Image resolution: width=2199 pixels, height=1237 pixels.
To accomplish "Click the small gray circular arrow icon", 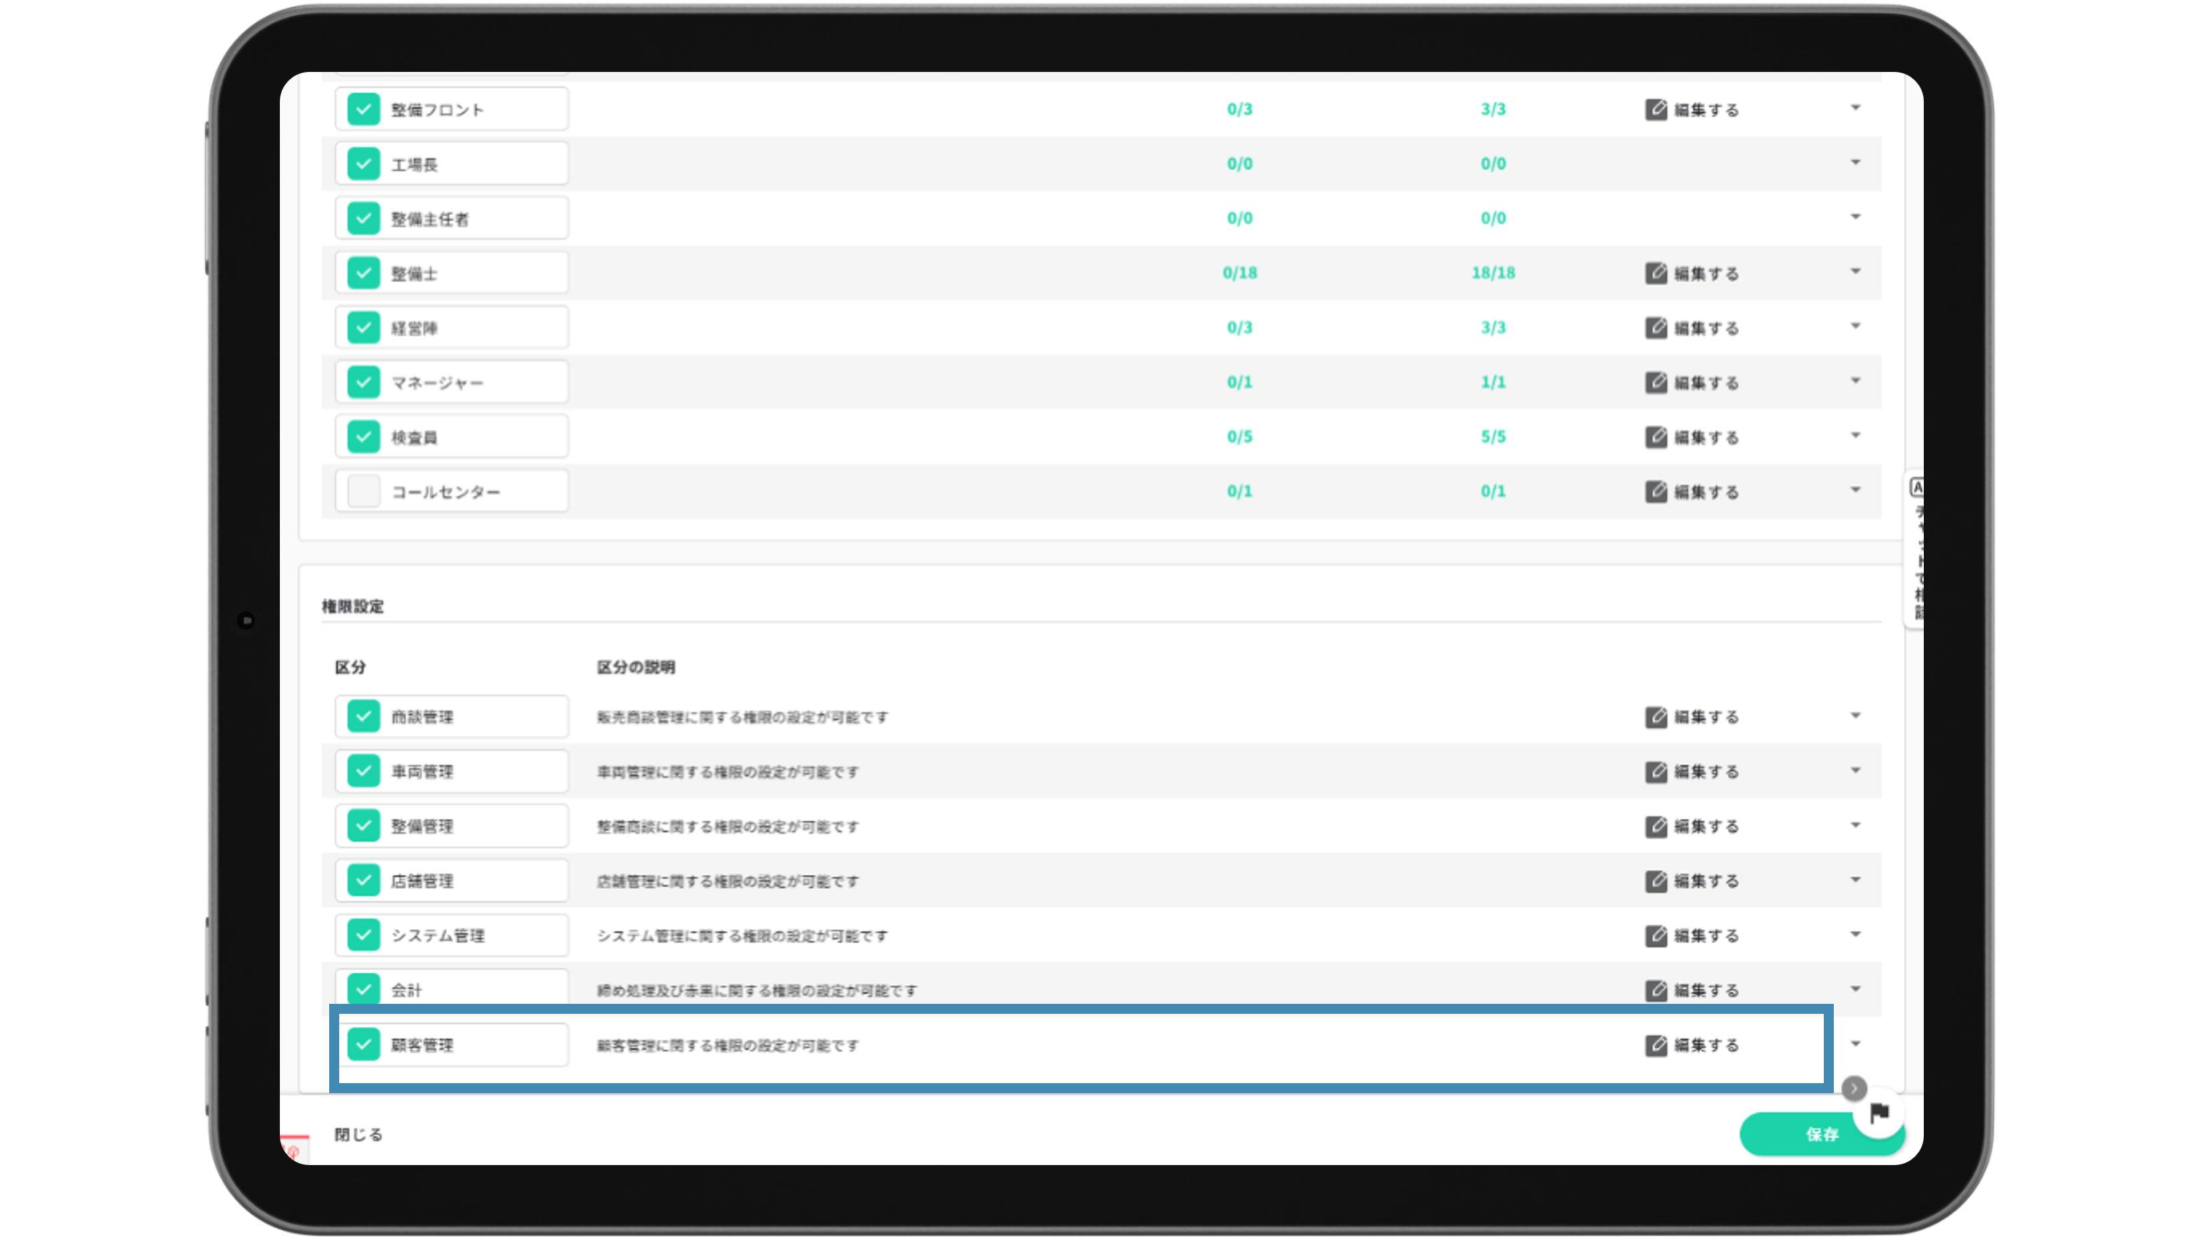I will [x=1853, y=1088].
